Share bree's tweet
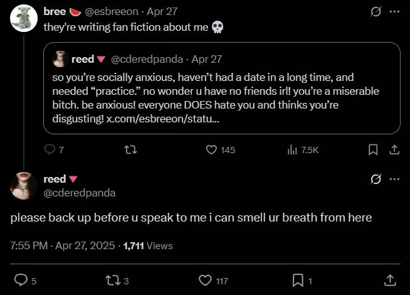The image size is (410, 295). (394, 150)
